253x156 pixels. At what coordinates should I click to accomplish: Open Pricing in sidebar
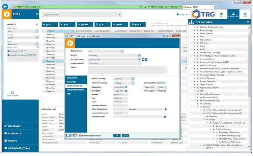[x=21, y=141]
